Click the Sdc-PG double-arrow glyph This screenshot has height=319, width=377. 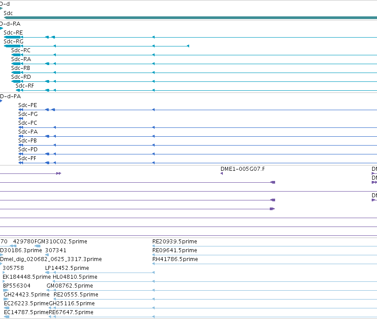tap(21, 119)
